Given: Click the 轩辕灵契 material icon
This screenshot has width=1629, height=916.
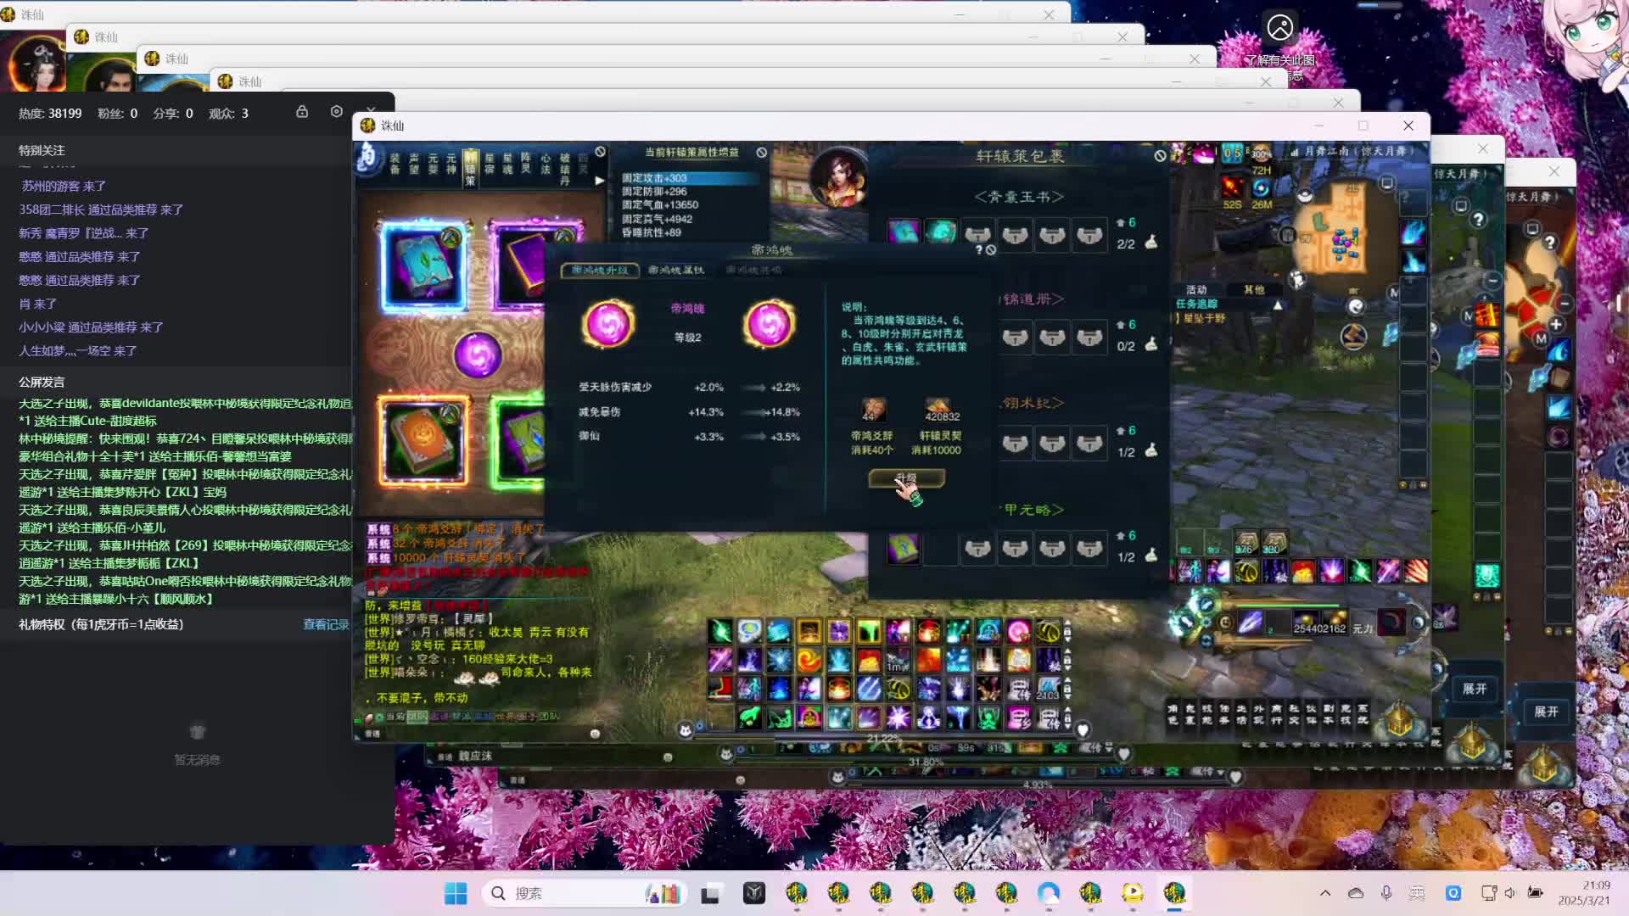Looking at the screenshot, I should (938, 408).
